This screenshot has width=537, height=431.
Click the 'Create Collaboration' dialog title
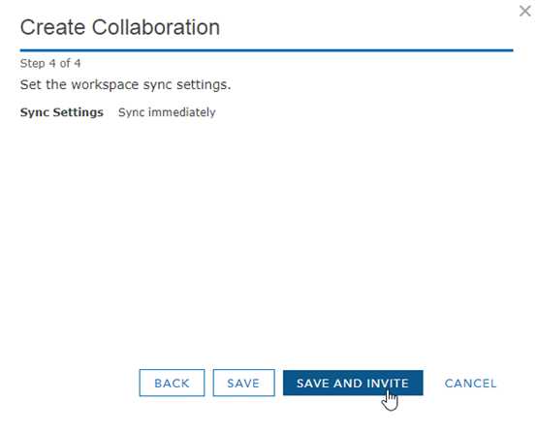120,27
